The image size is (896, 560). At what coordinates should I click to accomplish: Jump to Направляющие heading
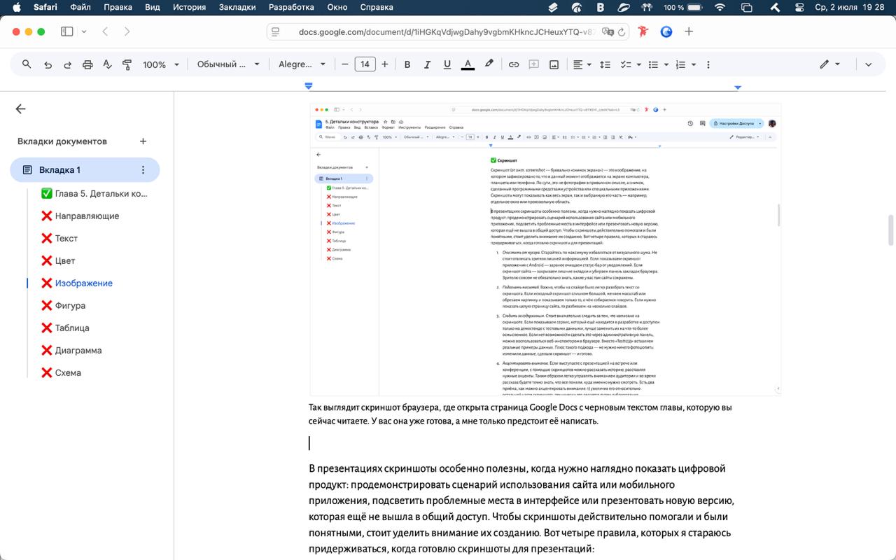pyautogui.click(x=80, y=216)
